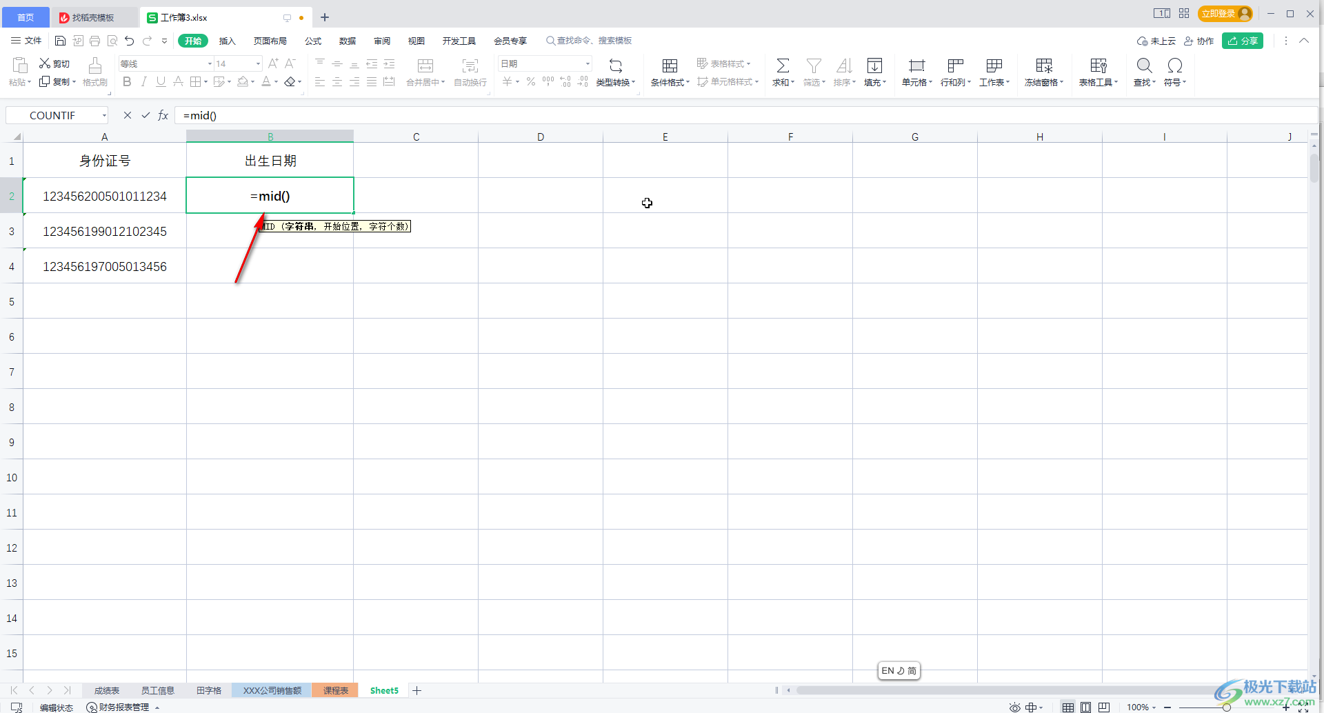Click percent style icon
Image resolution: width=1324 pixels, height=713 pixels.
tap(530, 81)
